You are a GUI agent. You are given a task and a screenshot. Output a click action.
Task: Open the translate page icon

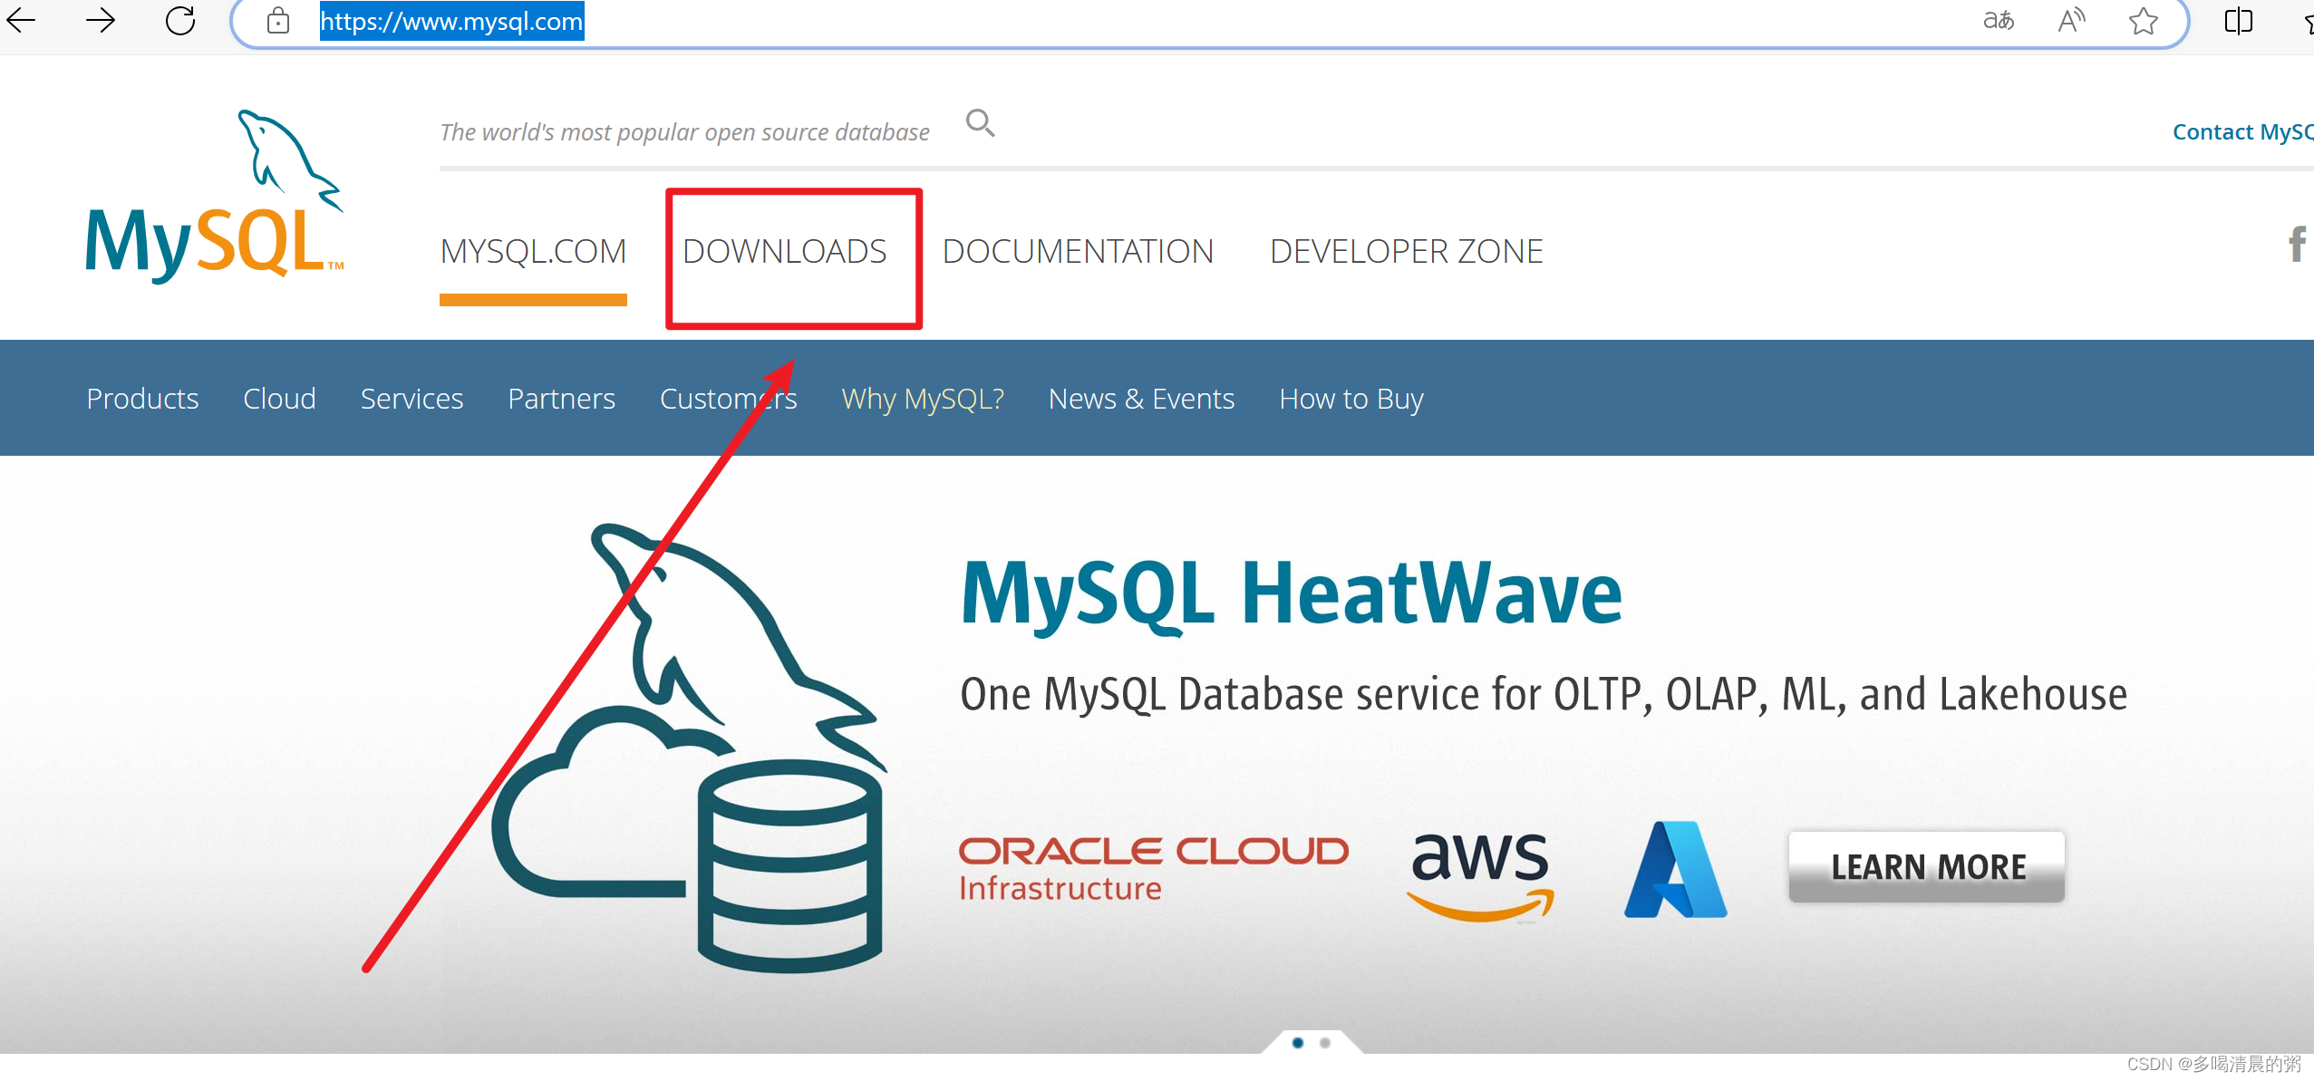click(1998, 20)
